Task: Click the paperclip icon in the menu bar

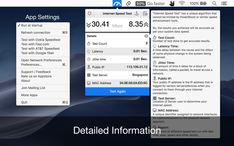Action: (128, 4)
